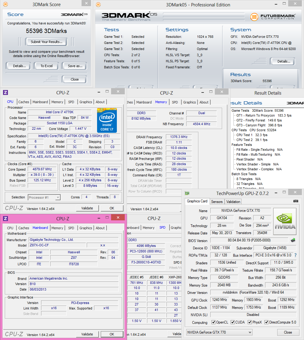The image size is (304, 340).
Task: Click the CPU Name field Intel Core i7 4770K
Action: click(x=59, y=112)
